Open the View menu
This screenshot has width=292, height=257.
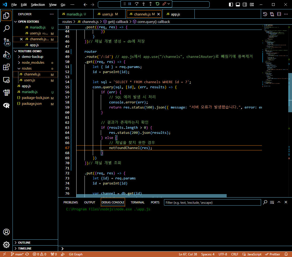coord(53,5)
